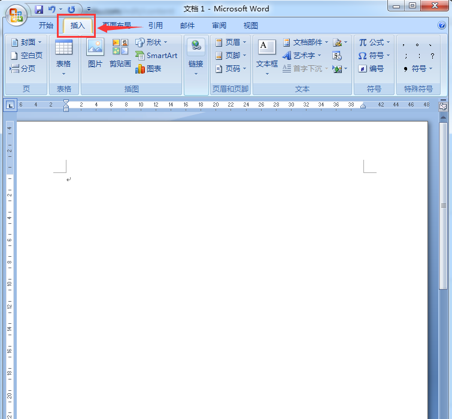Screen dimensions: 452x419
Task: Toggle the ruler view button
Action: 443,106
